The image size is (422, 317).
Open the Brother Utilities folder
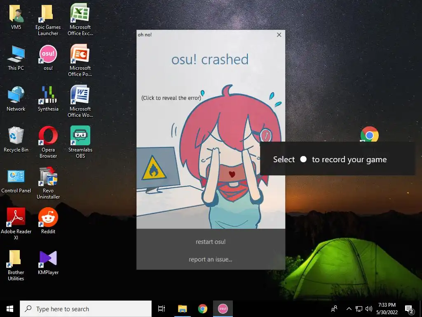tap(16, 266)
